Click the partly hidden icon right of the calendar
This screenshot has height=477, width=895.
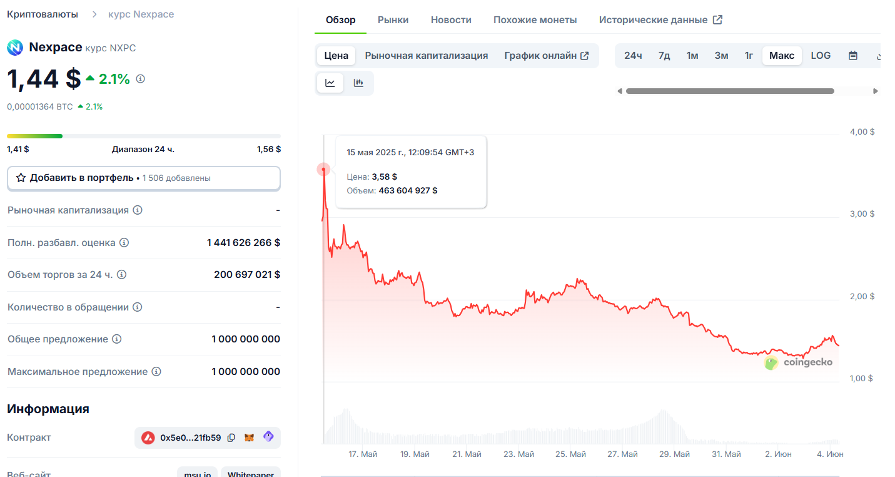877,56
